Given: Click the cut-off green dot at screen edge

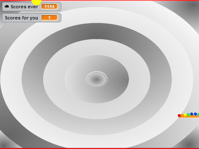Looking at the screenshot, I should (x=198, y=114).
